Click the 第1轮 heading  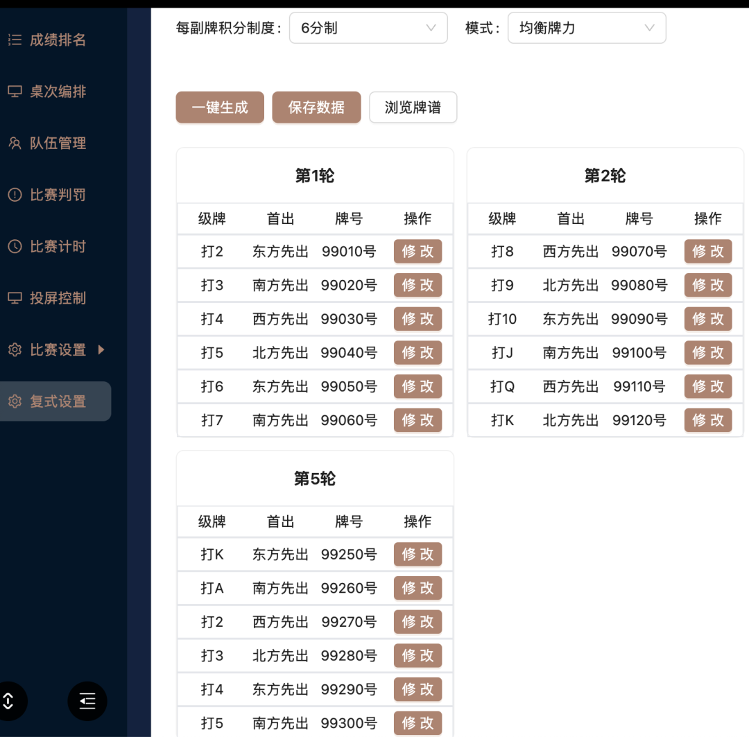pyautogui.click(x=315, y=176)
